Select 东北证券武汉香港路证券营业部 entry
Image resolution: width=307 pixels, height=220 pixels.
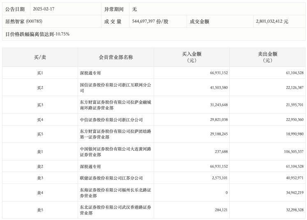[x=115, y=210]
